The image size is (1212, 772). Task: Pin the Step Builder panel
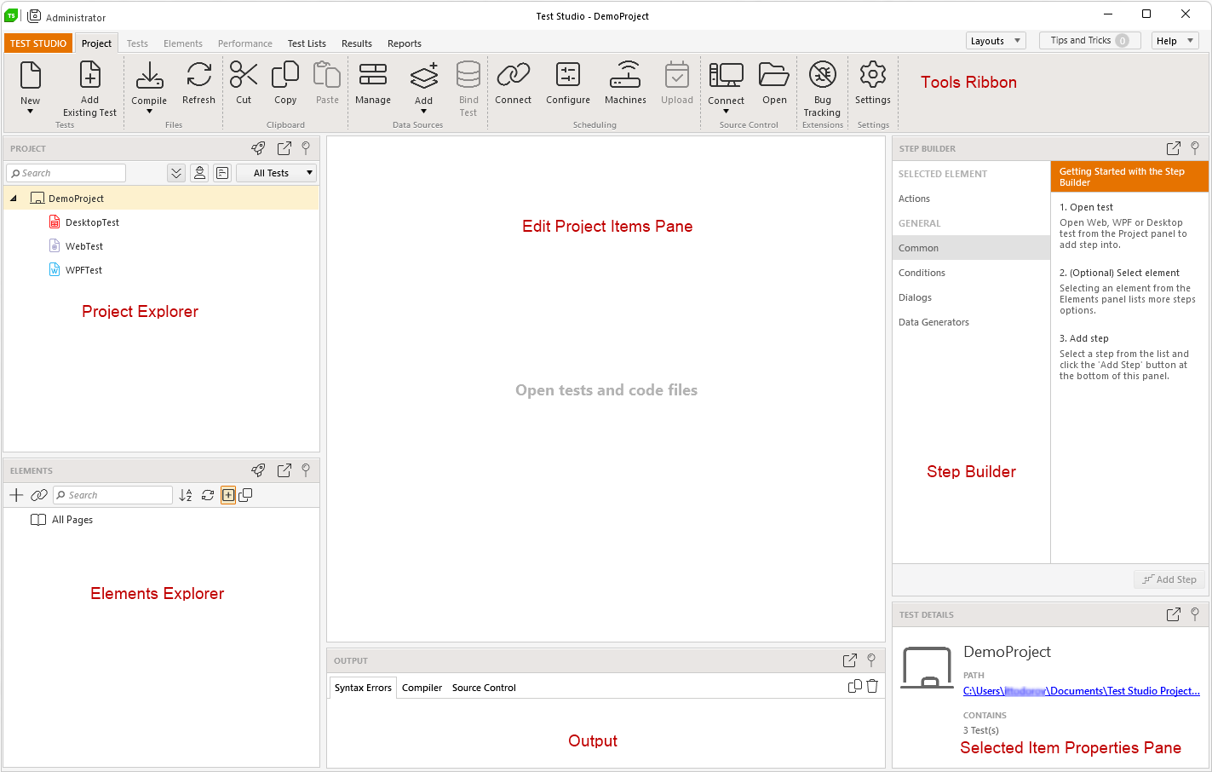click(1195, 148)
